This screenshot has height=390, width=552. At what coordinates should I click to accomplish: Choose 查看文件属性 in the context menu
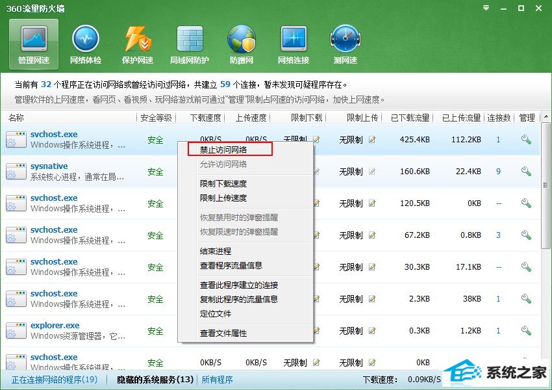(223, 333)
